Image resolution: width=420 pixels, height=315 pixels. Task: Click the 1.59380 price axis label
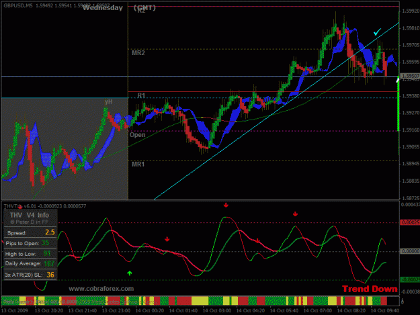click(411, 96)
